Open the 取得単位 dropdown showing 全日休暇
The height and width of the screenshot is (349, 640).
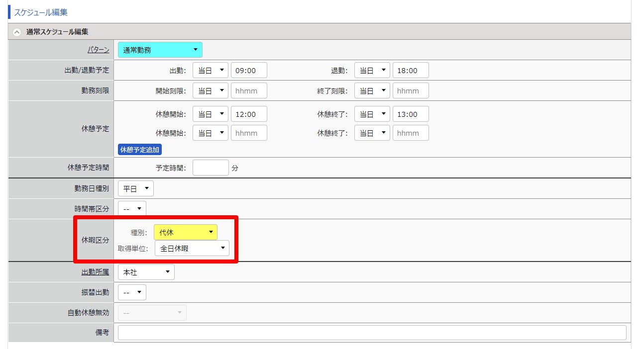click(192, 248)
